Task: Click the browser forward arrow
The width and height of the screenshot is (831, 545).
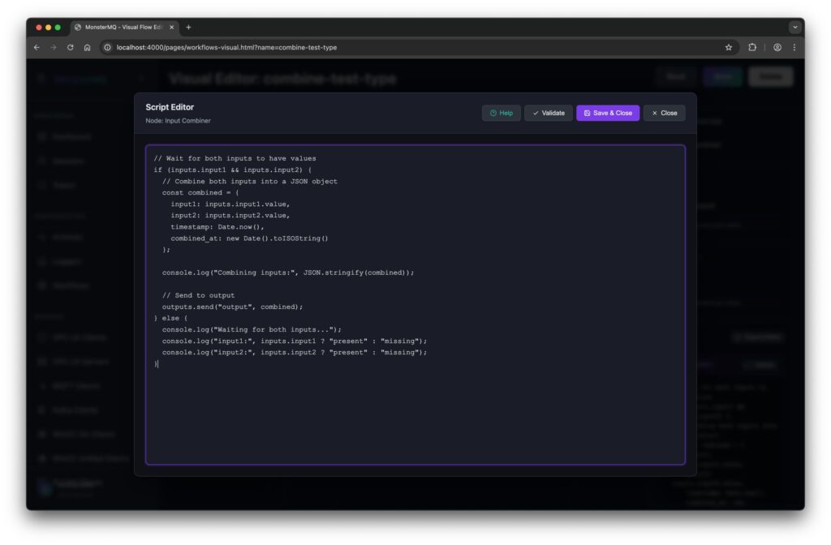Action: [x=54, y=48]
